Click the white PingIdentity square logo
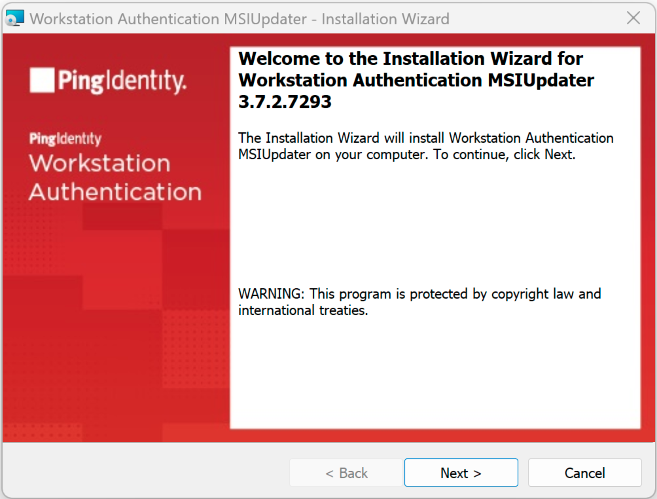This screenshot has height=499, width=657. pyautogui.click(x=42, y=80)
